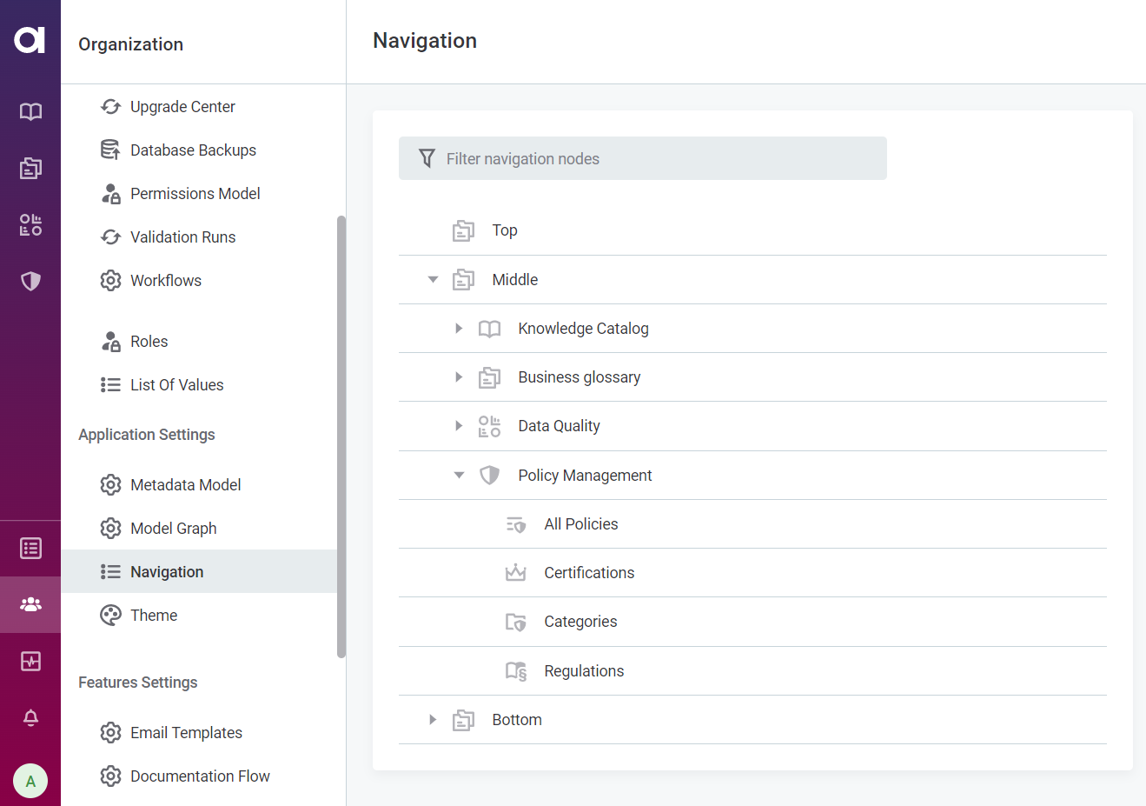This screenshot has width=1146, height=806.
Task: Open the Upgrade Center
Action: coord(182,106)
